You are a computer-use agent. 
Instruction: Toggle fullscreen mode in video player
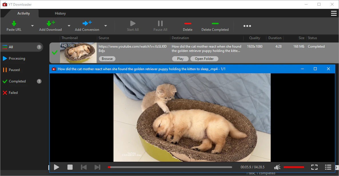(314, 167)
